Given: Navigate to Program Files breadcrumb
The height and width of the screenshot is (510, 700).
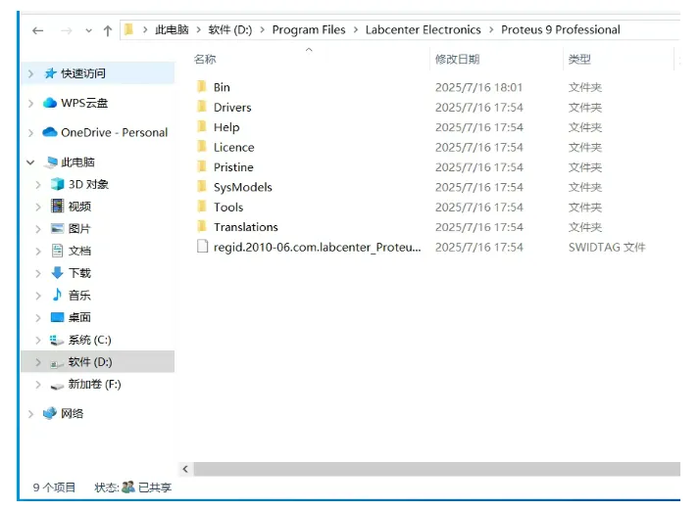Looking at the screenshot, I should [x=309, y=30].
